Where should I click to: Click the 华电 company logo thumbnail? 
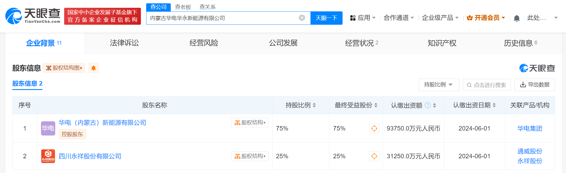click(x=48, y=128)
